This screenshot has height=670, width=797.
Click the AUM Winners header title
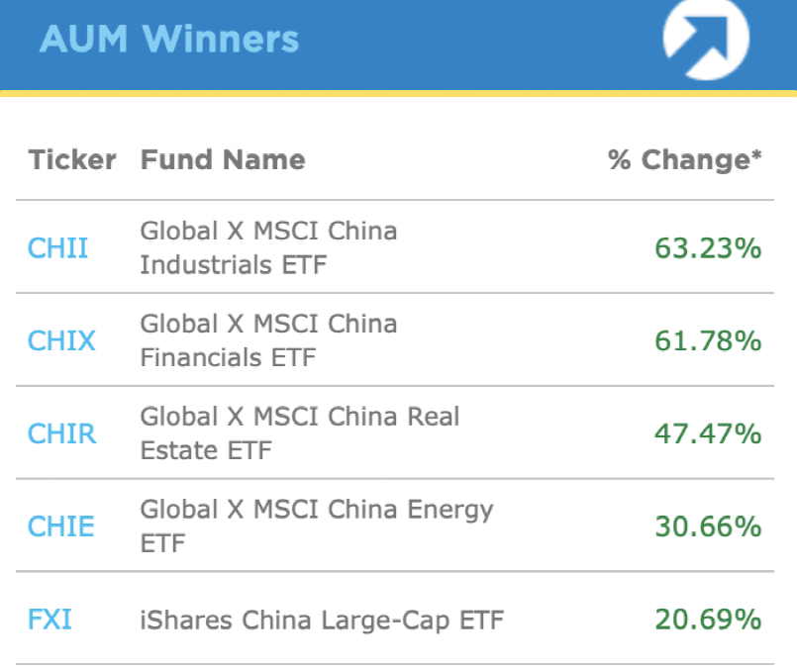[168, 40]
